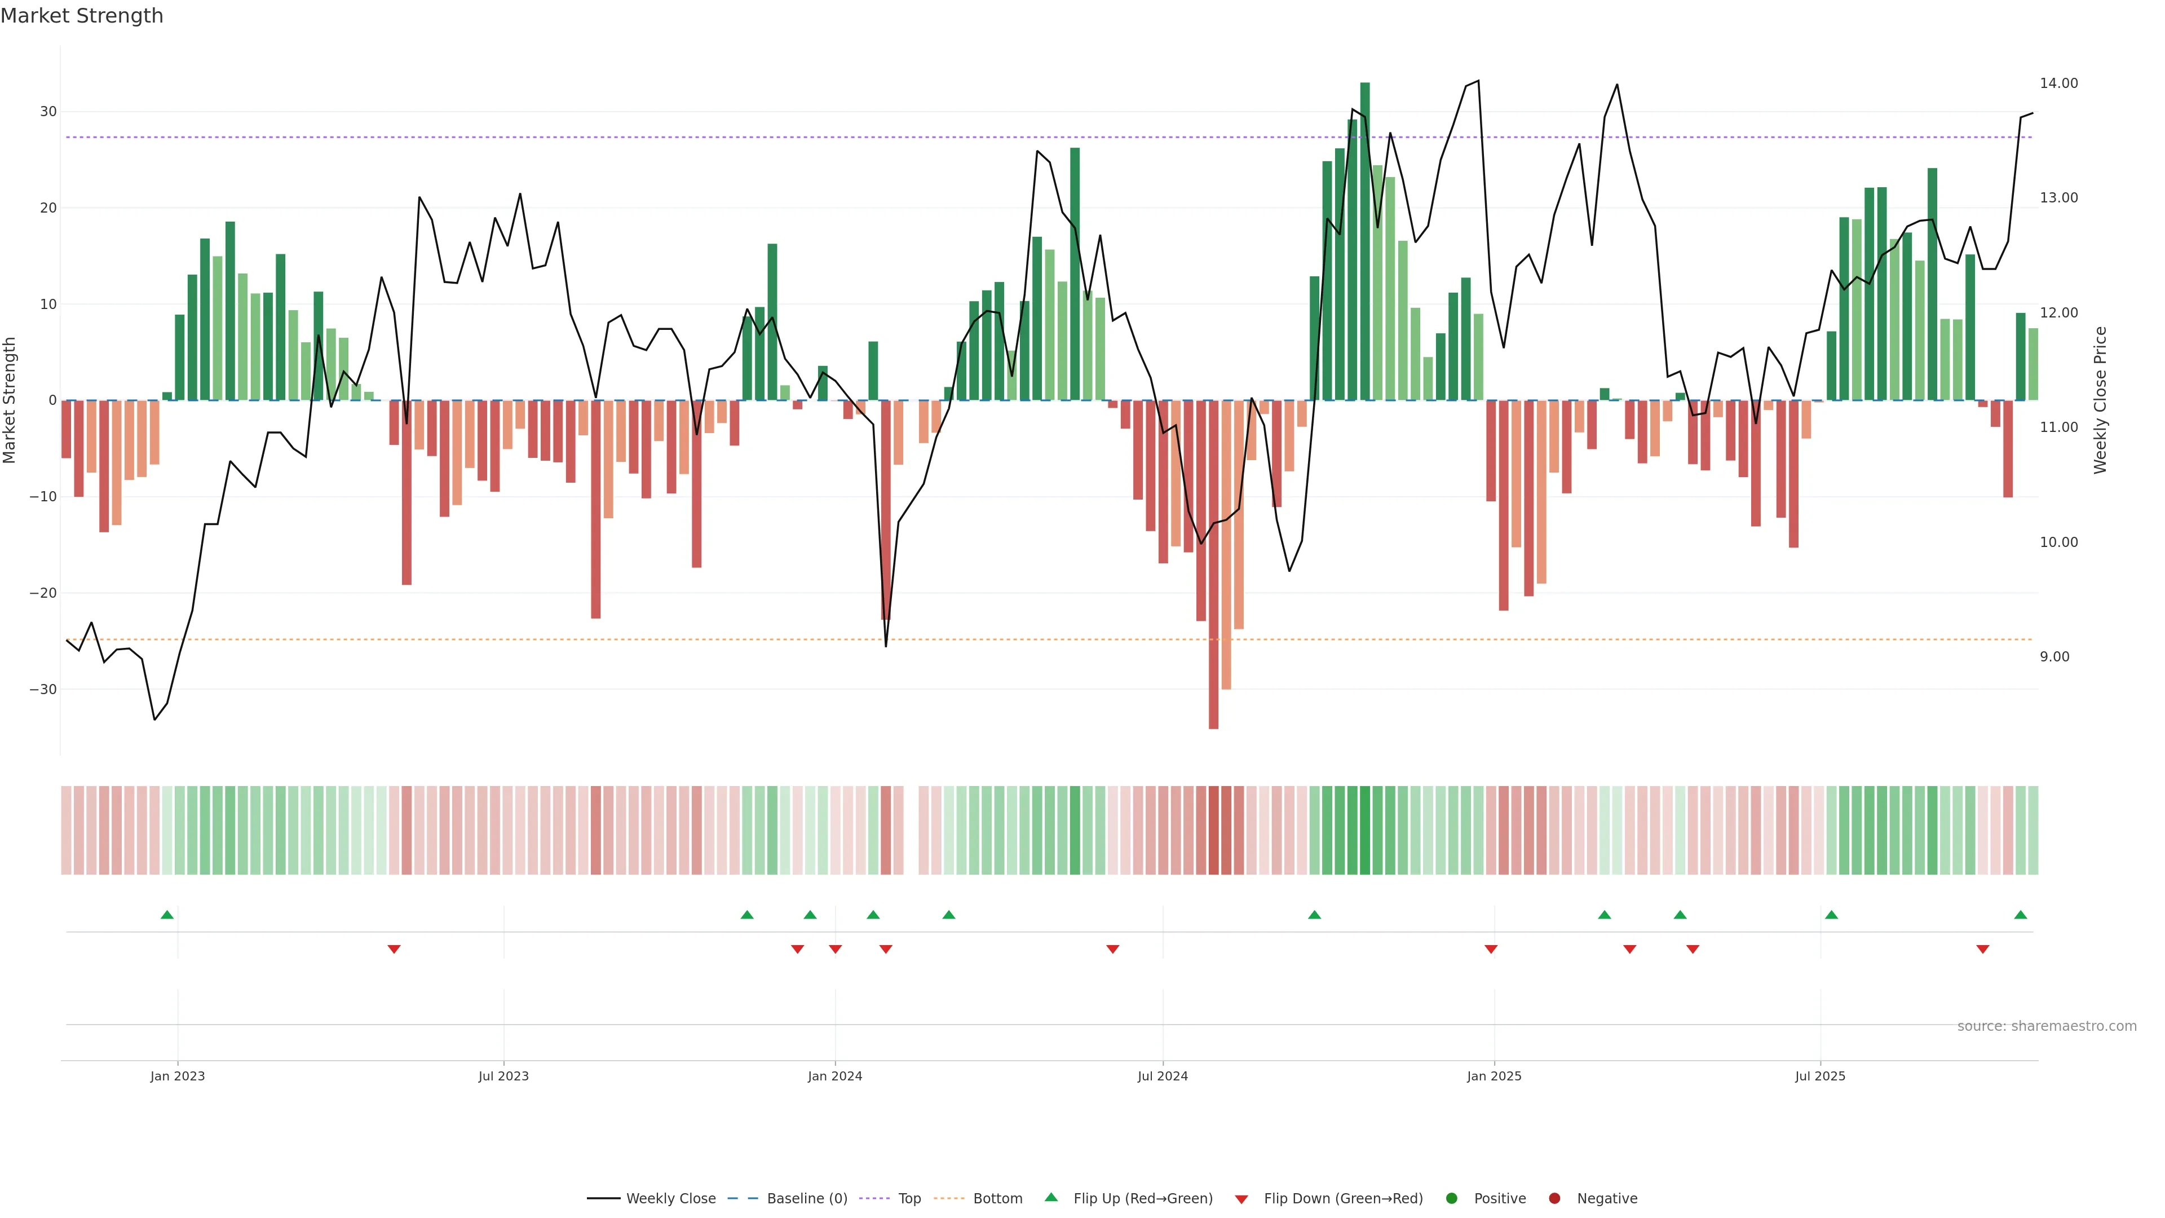Image resolution: width=2165 pixels, height=1218 pixels.
Task: Click first red flip-down marker before Jul 2023
Action: pos(394,949)
